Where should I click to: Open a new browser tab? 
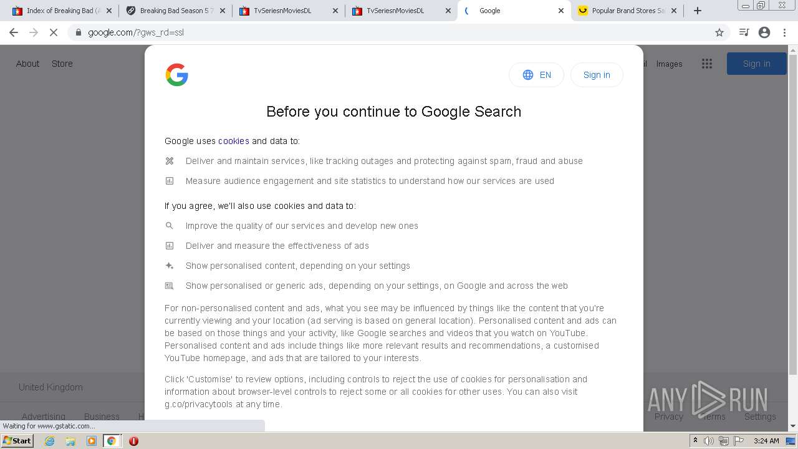698,11
